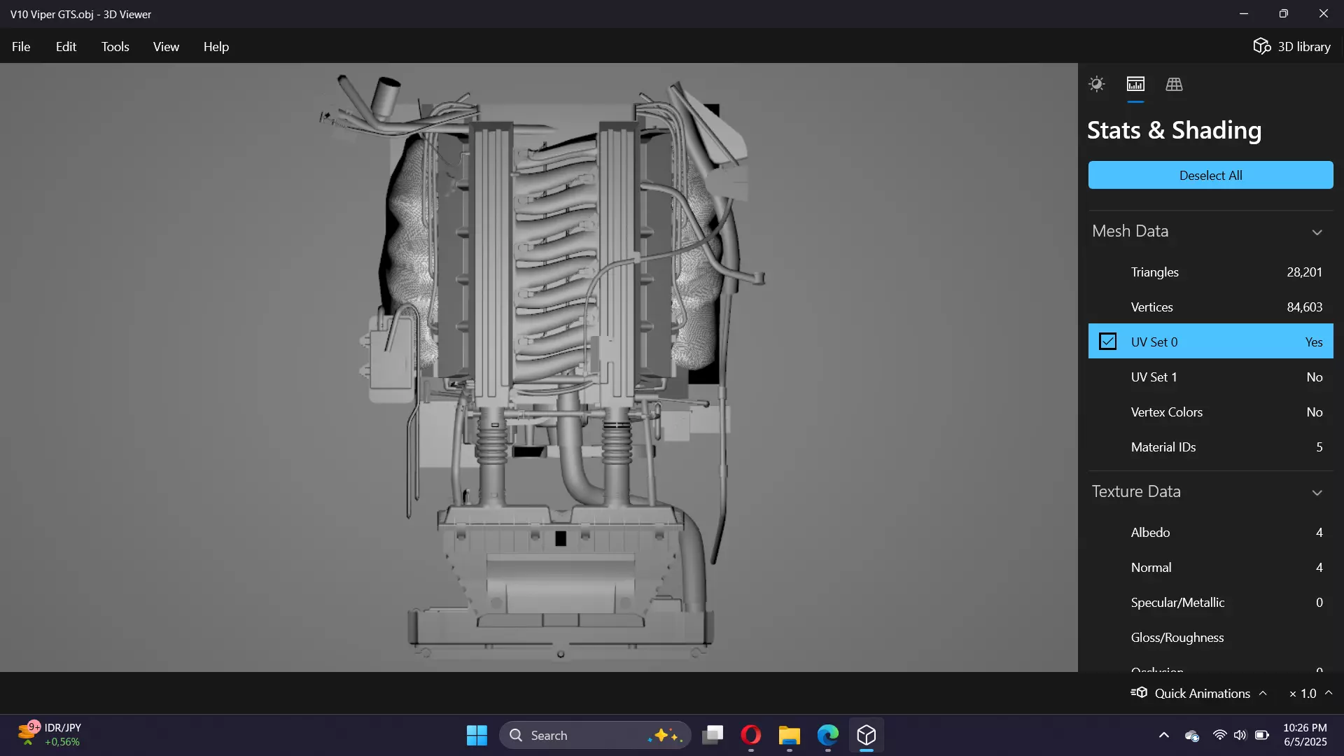Select the Normal texture row
The width and height of the screenshot is (1344, 756).
coord(1210,567)
